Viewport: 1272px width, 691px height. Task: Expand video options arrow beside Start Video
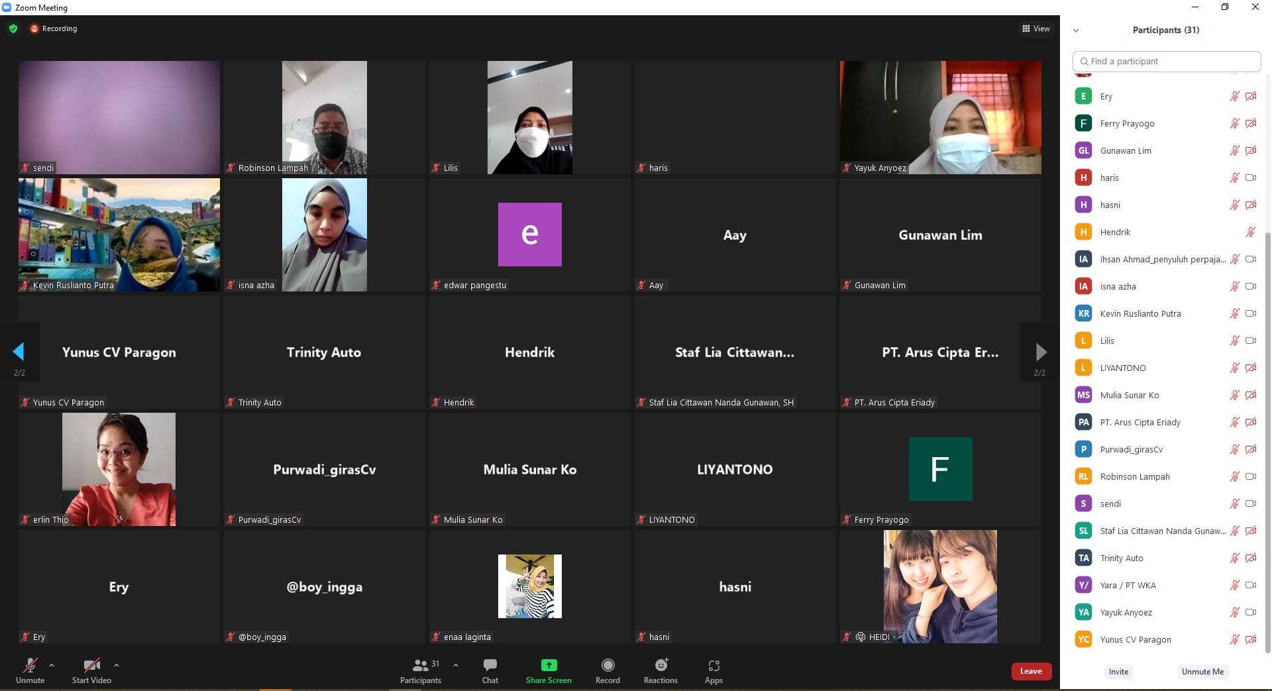click(x=117, y=665)
